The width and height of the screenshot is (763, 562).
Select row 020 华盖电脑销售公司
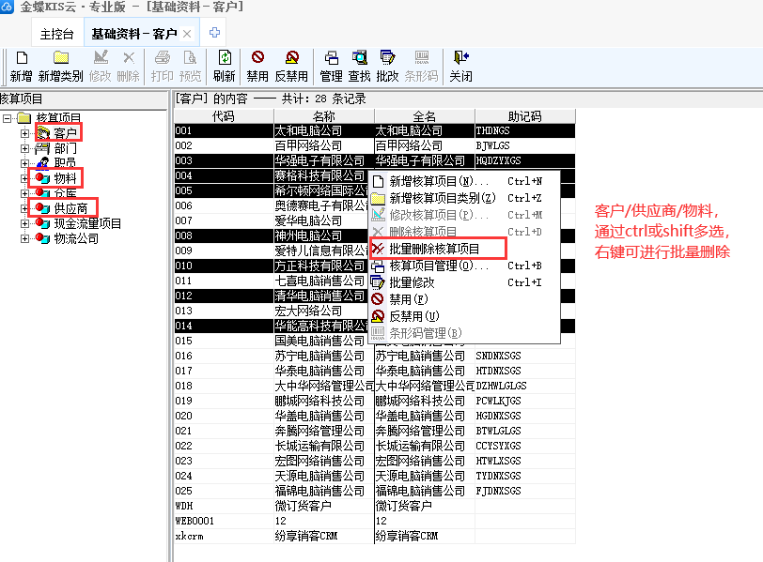[319, 415]
